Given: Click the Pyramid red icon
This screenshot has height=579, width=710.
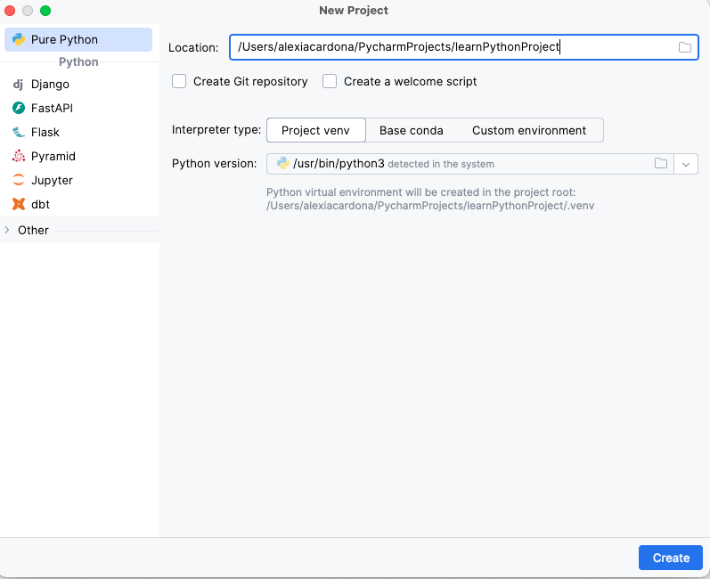Looking at the screenshot, I should (x=19, y=156).
